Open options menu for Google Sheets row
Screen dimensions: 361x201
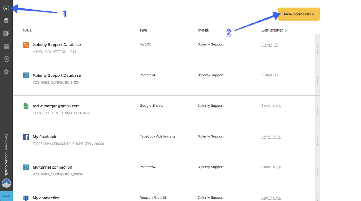[x=317, y=111]
